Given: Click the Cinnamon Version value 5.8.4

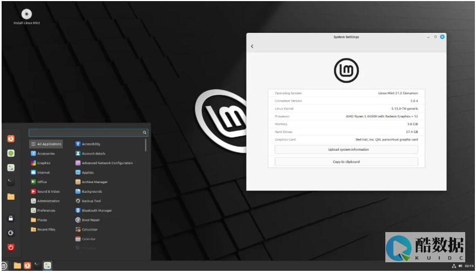Looking at the screenshot, I should (414, 101).
